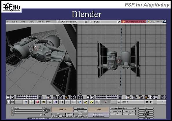The width and height of the screenshot is (172, 121).
Task: Toggle OSA oversampling
Action: (58, 114)
